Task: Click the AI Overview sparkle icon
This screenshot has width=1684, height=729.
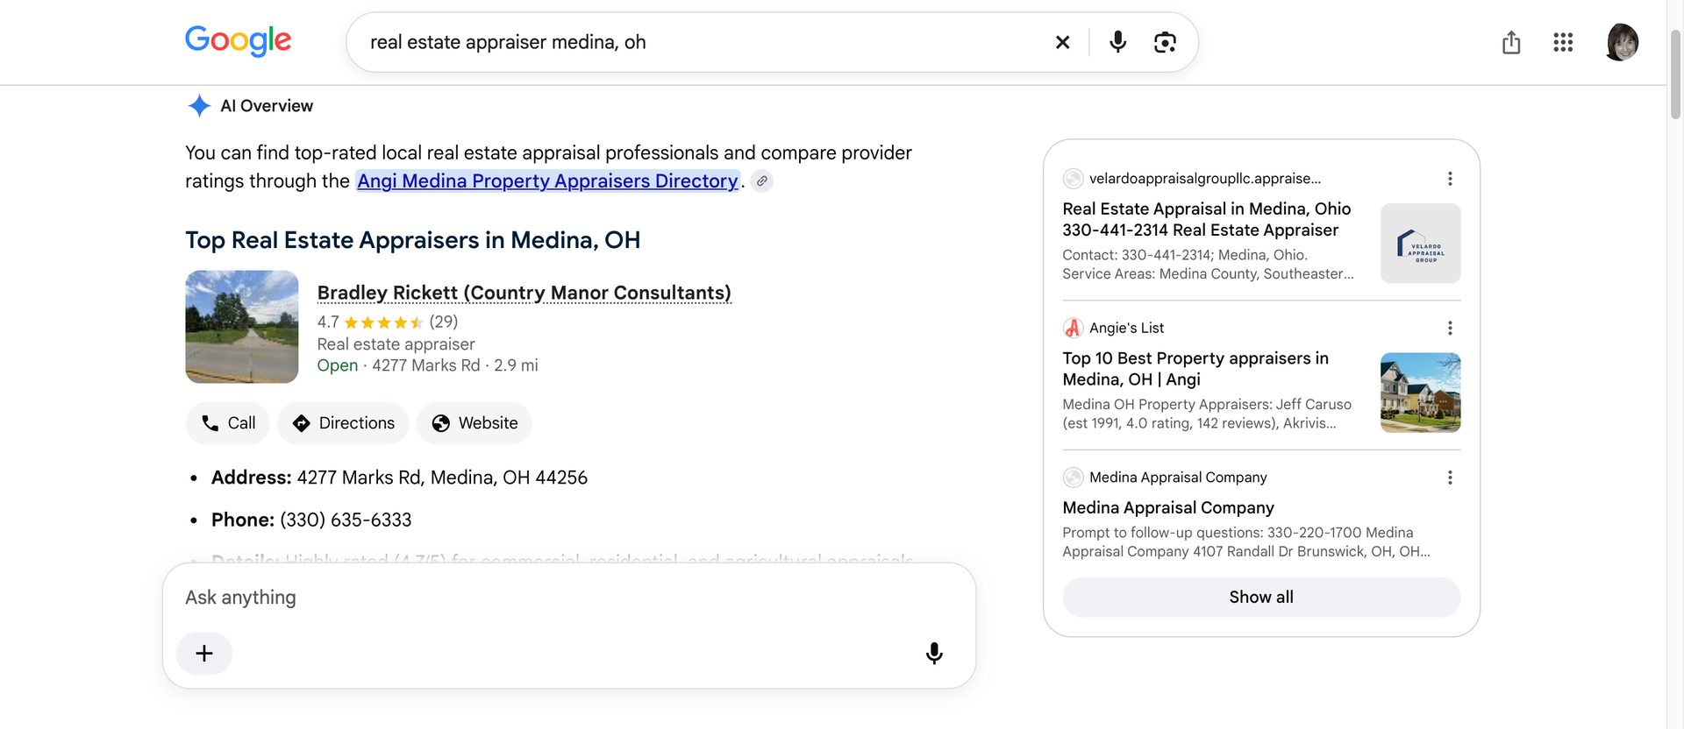Action: [199, 106]
